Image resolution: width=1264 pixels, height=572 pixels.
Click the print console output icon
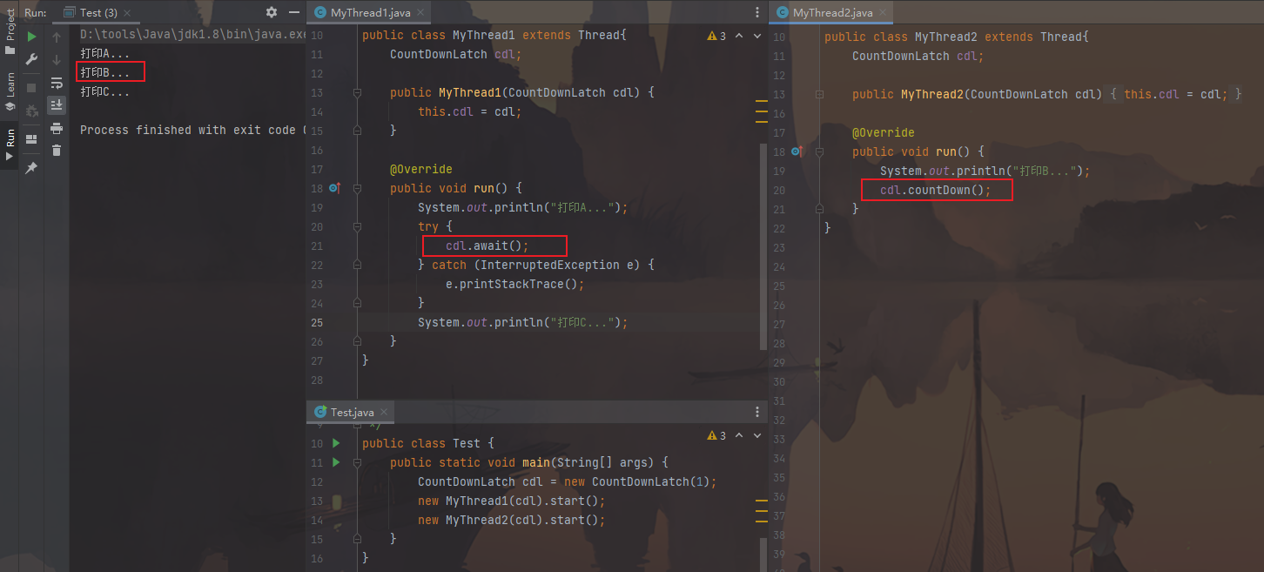[x=57, y=128]
